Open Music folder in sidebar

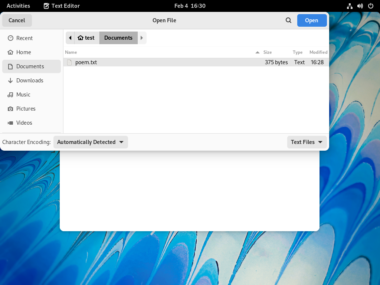point(32,95)
